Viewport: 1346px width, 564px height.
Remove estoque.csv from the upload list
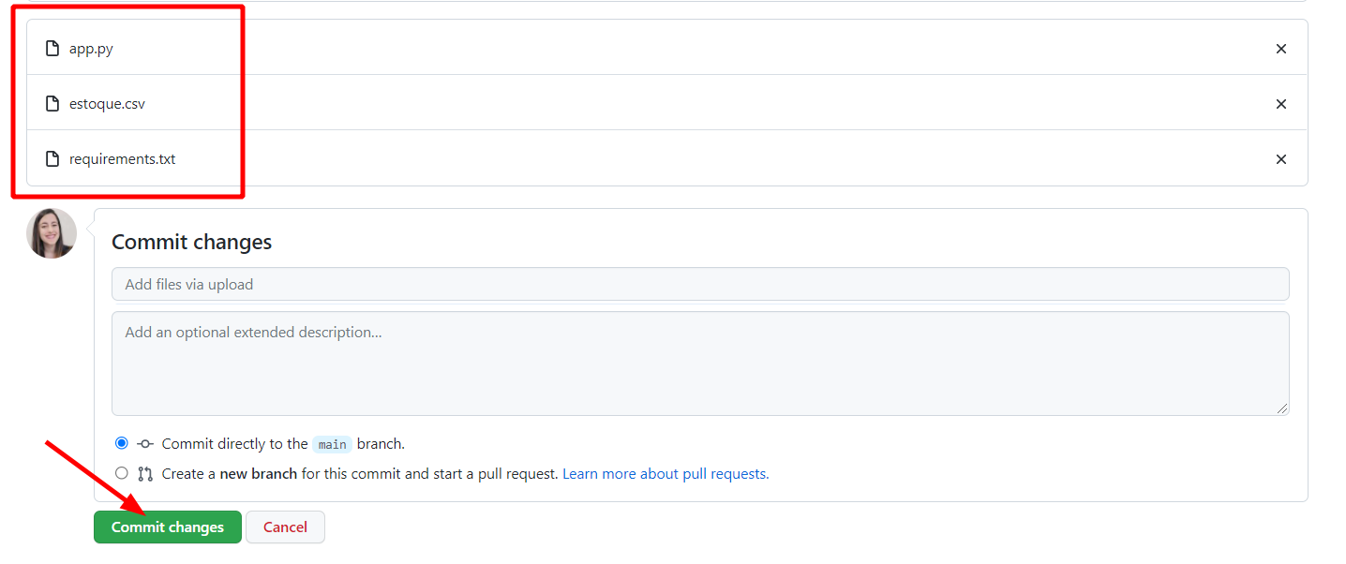tap(1281, 104)
